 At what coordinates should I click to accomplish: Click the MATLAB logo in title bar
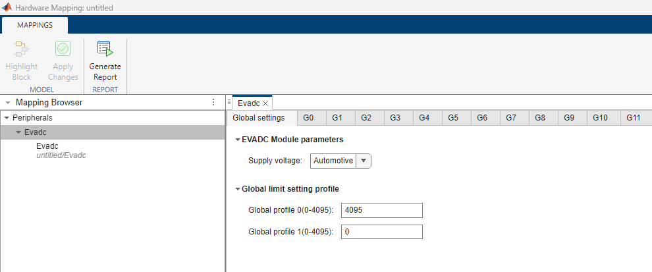point(7,7)
